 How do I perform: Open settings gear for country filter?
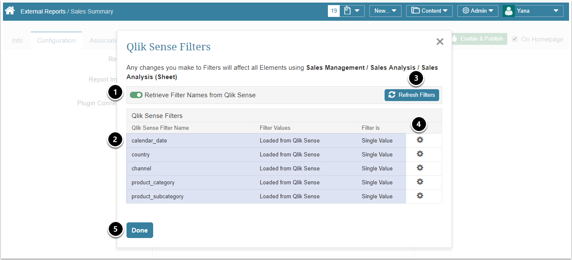[420, 154]
